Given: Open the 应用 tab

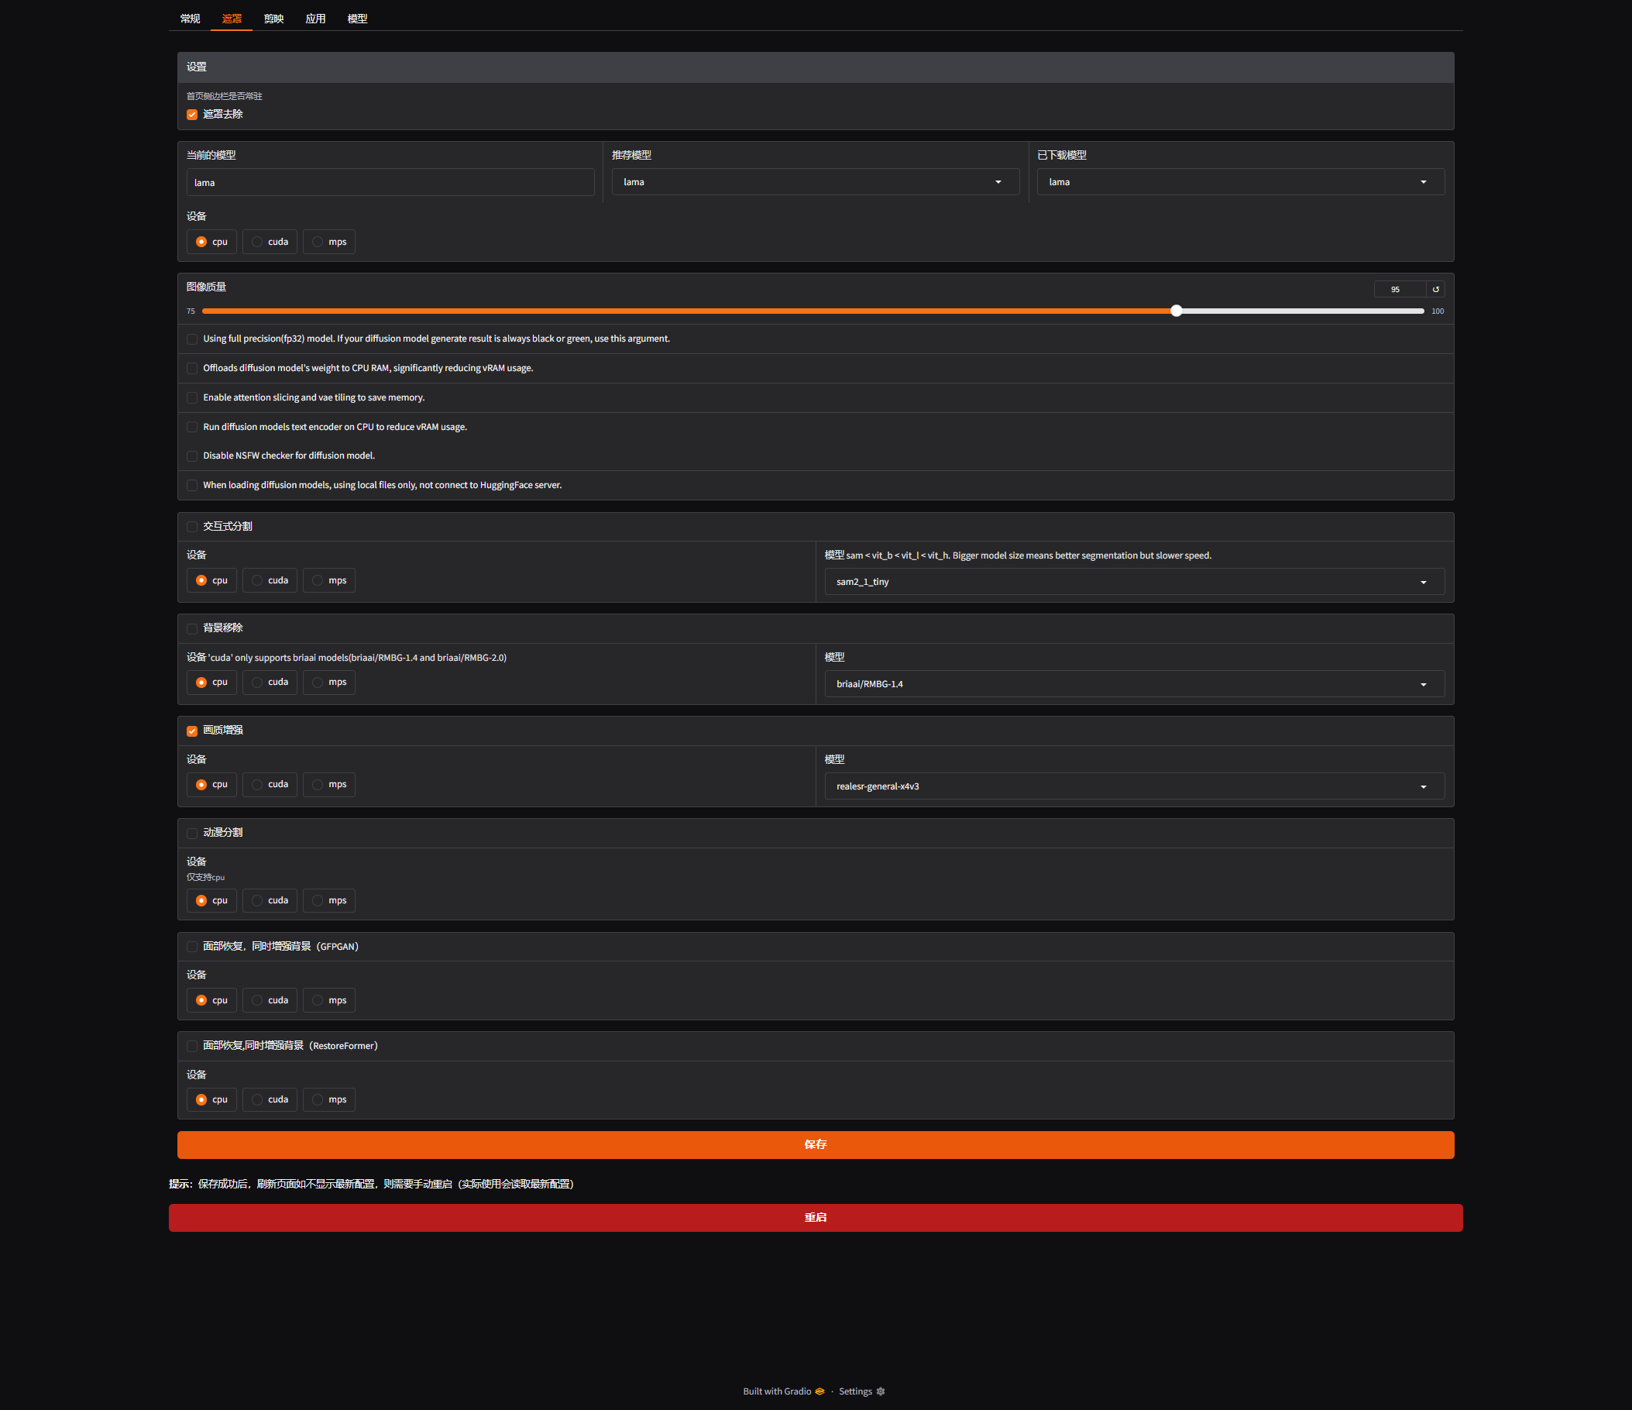Looking at the screenshot, I should click(x=315, y=19).
